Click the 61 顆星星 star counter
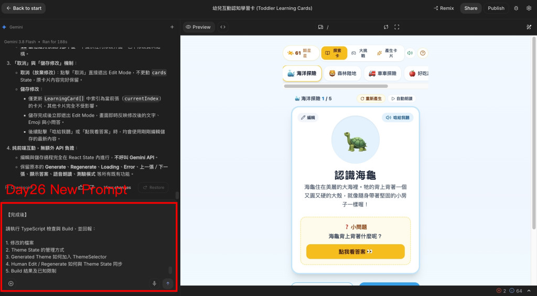The width and height of the screenshot is (537, 296). point(300,53)
